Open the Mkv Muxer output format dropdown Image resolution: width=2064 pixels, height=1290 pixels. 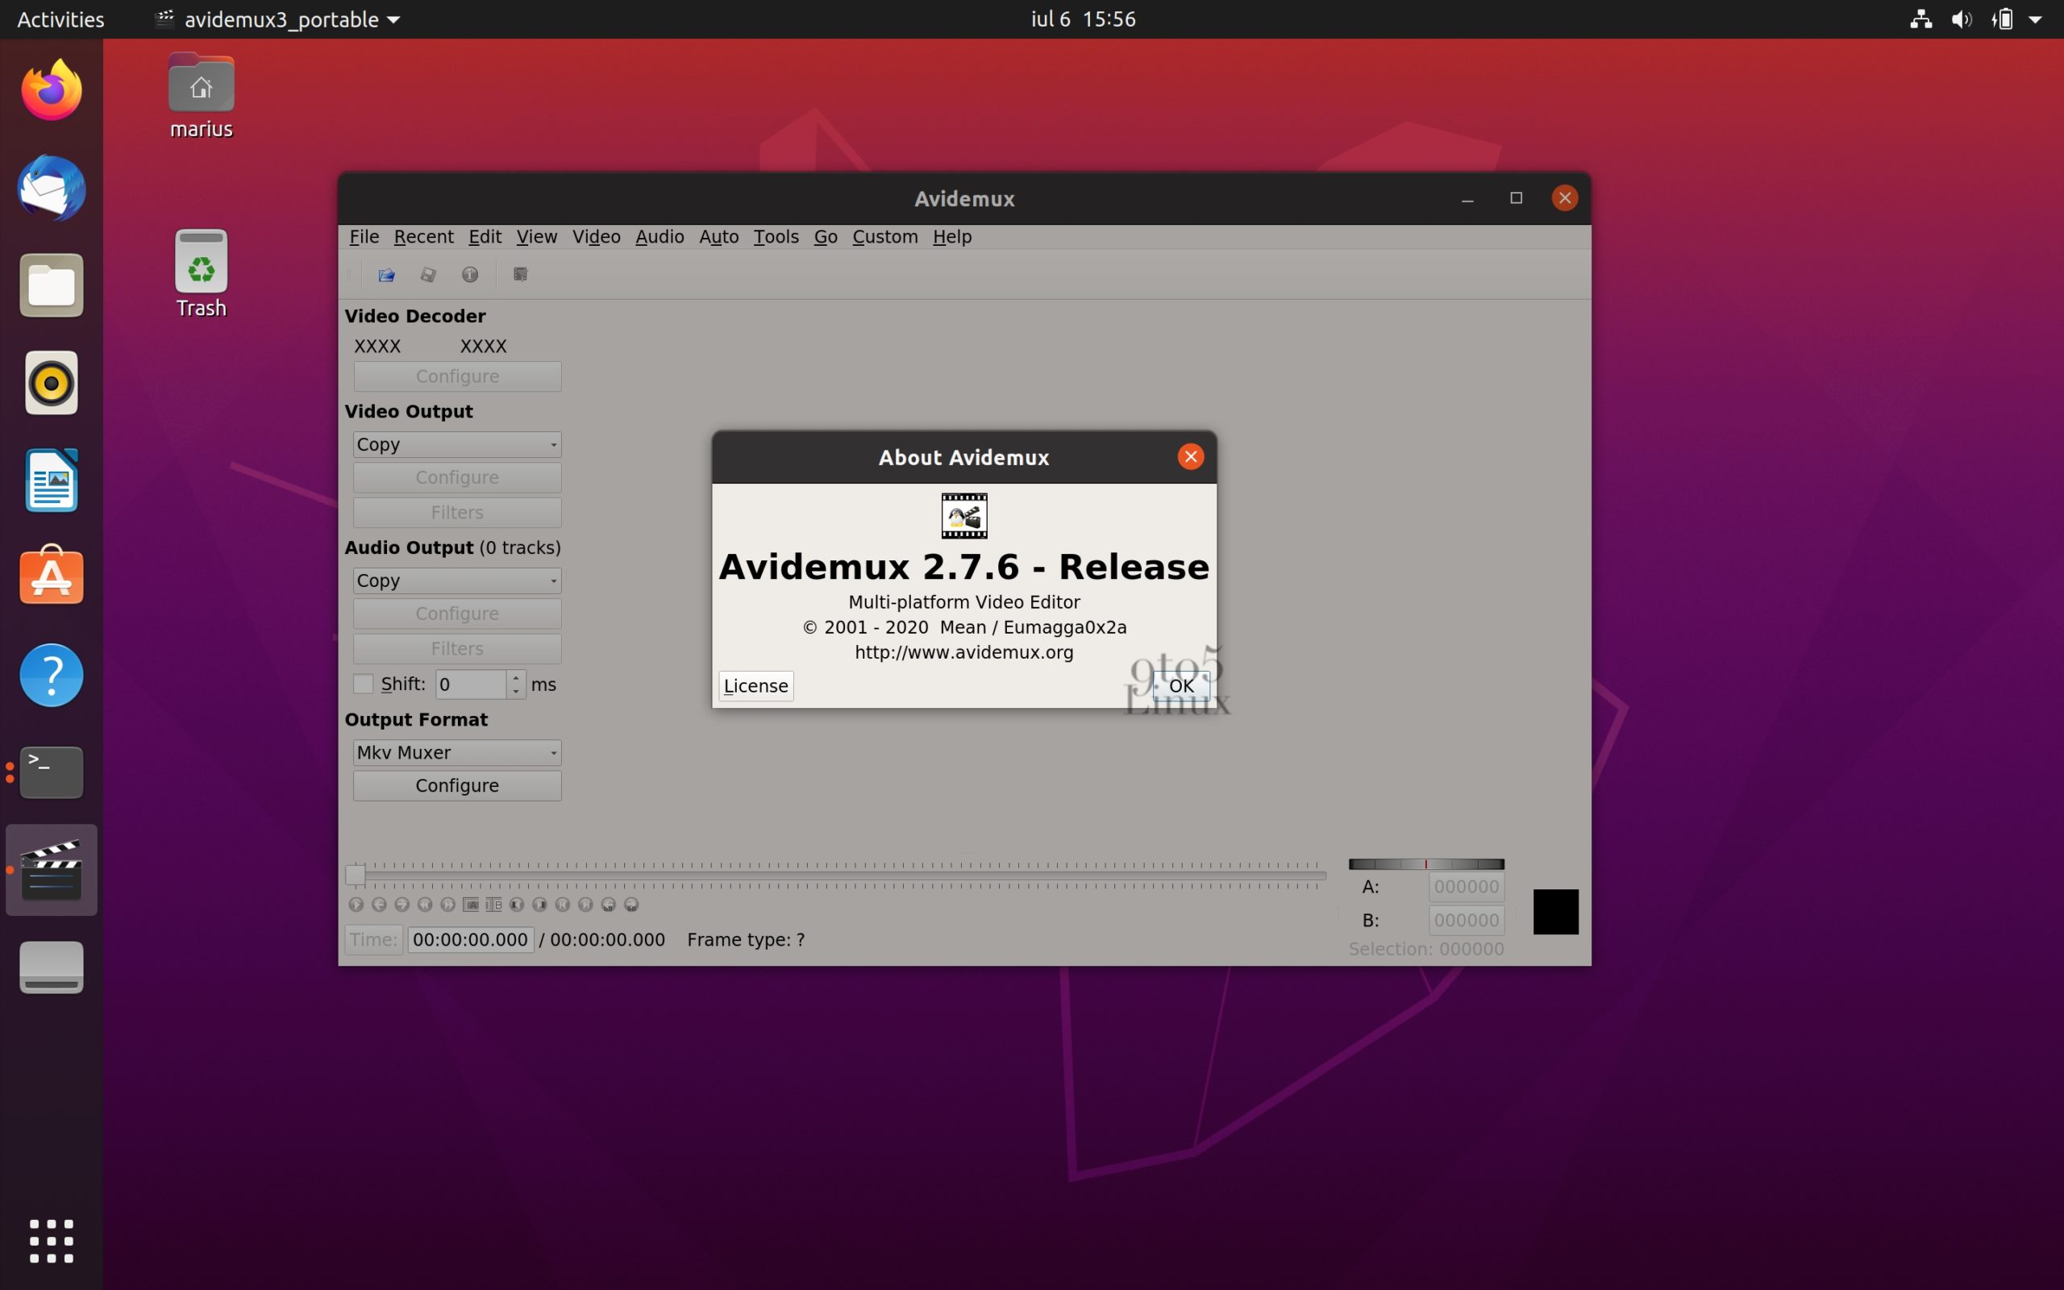point(456,752)
